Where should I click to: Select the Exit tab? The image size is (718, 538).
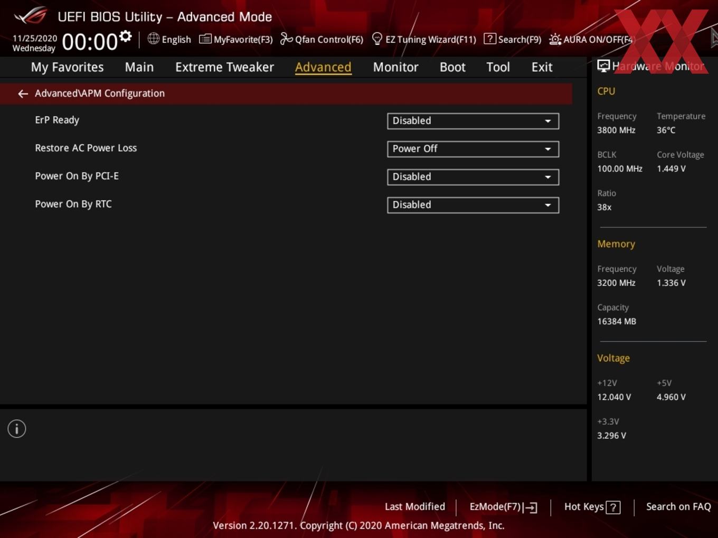pyautogui.click(x=542, y=67)
